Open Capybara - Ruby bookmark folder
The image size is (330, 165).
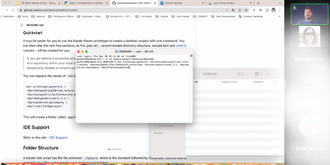[89, 16]
